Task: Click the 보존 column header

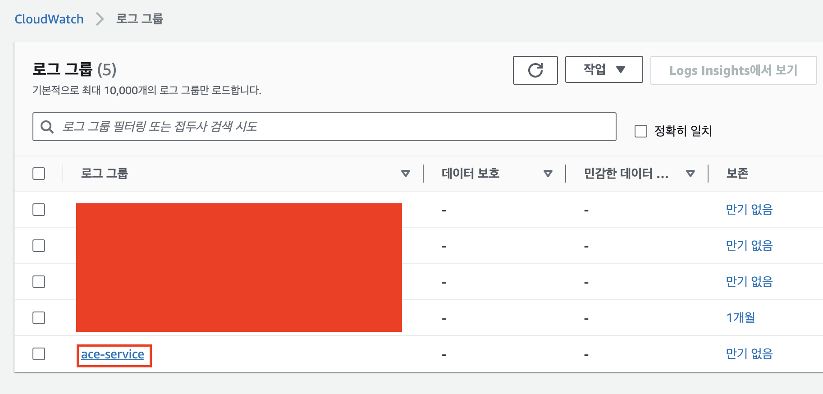Action: (737, 174)
